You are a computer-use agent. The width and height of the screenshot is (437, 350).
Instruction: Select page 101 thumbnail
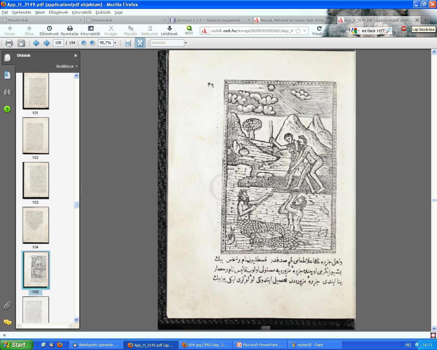tap(36, 91)
